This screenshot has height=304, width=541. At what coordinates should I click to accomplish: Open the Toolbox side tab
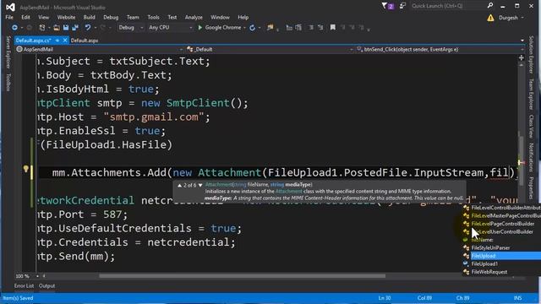pyautogui.click(x=8, y=83)
